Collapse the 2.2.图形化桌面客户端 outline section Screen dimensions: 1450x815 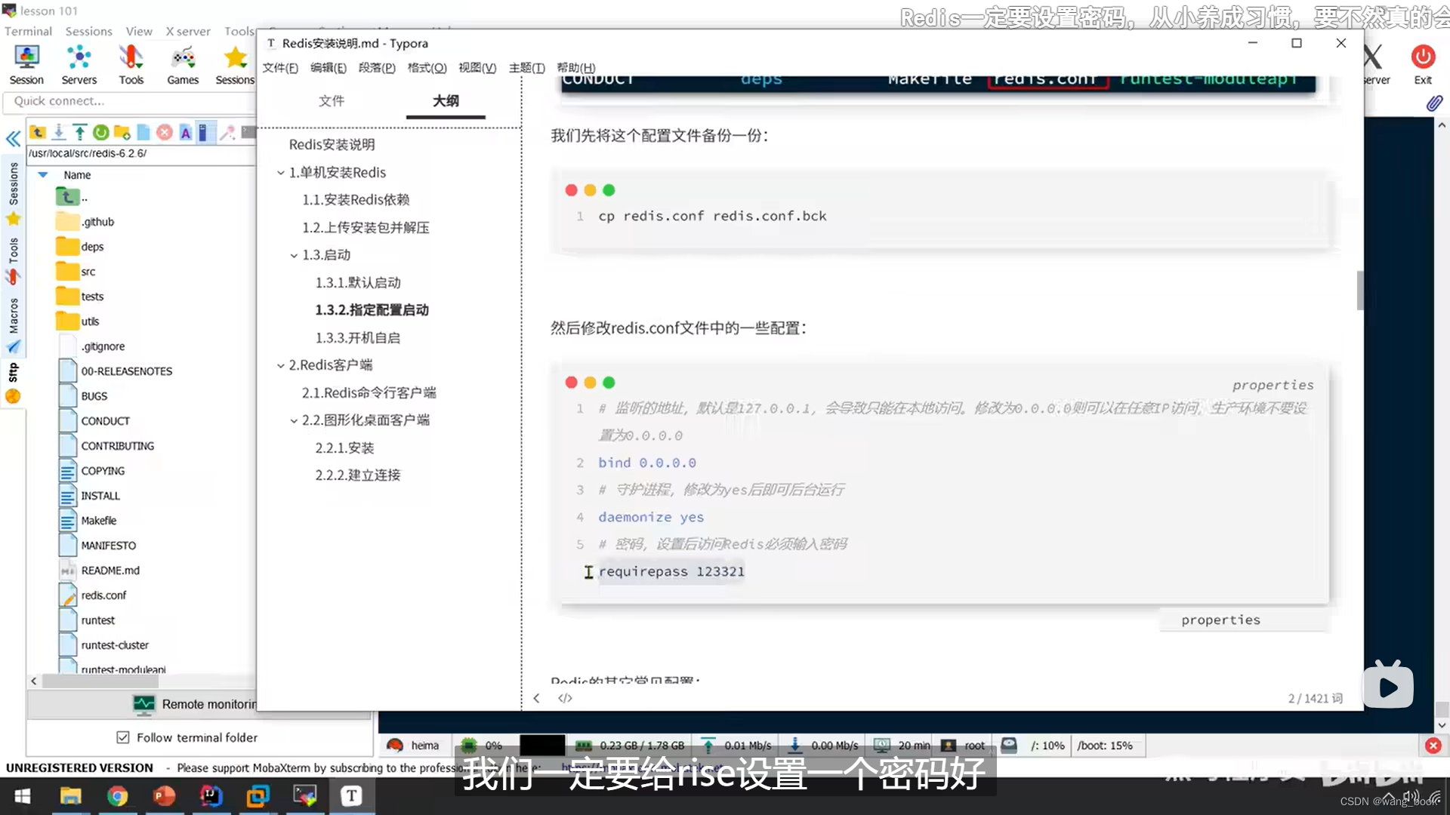click(295, 420)
